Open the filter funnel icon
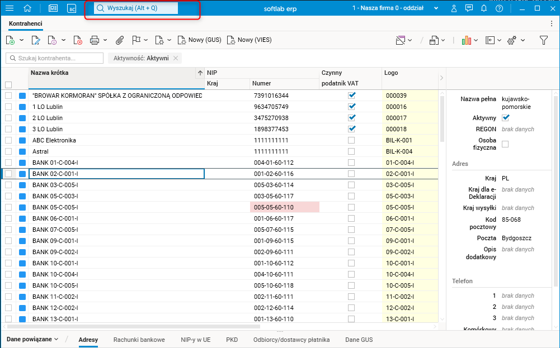The height and width of the screenshot is (348, 560). 543,40
